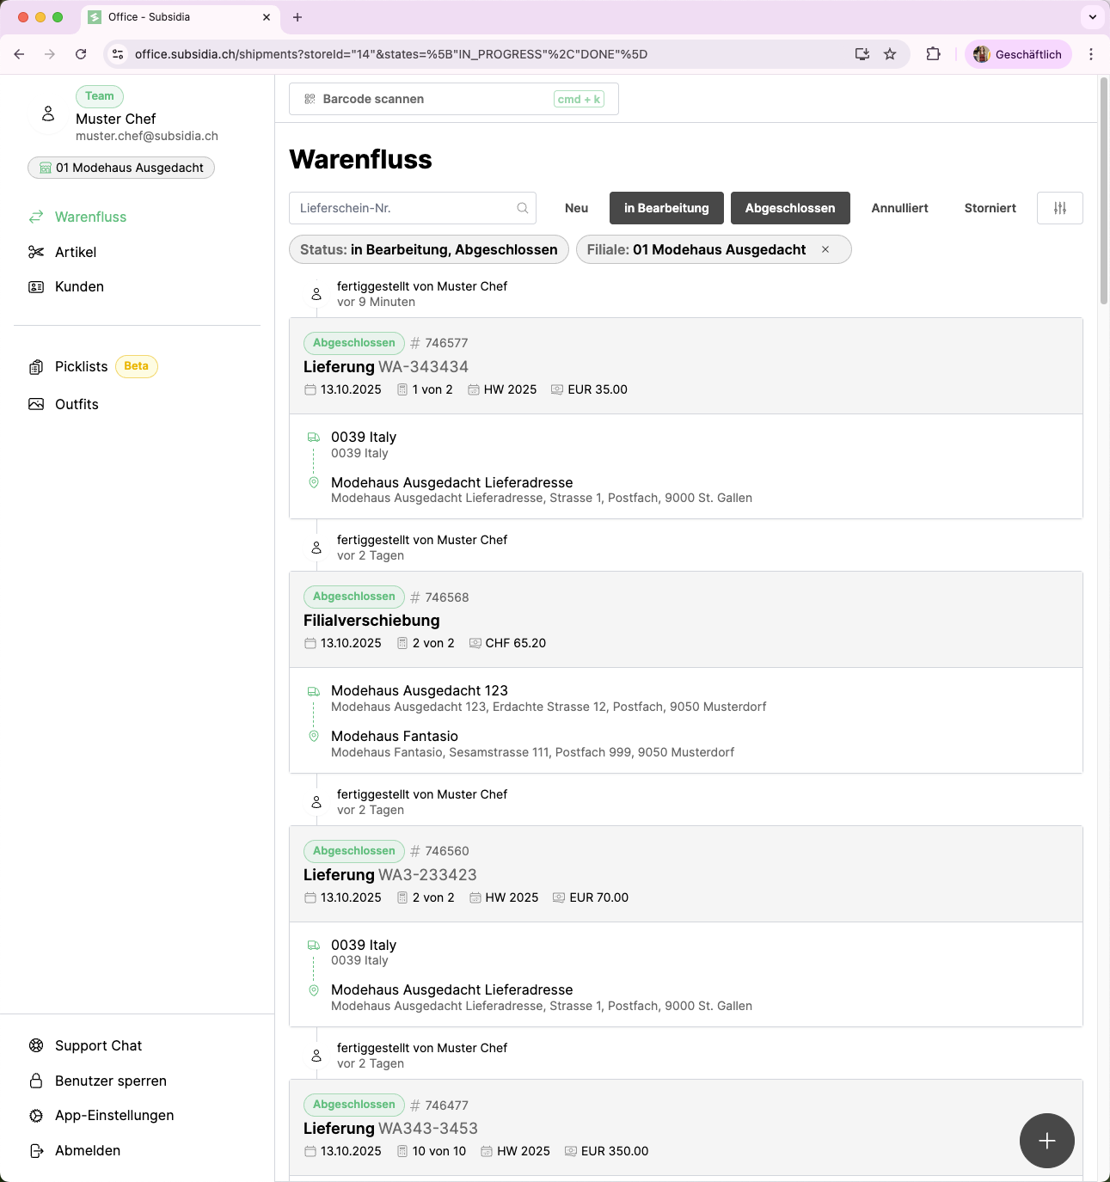The width and height of the screenshot is (1110, 1182).
Task: Open the filter settings sliders icon
Action: pyautogui.click(x=1059, y=208)
